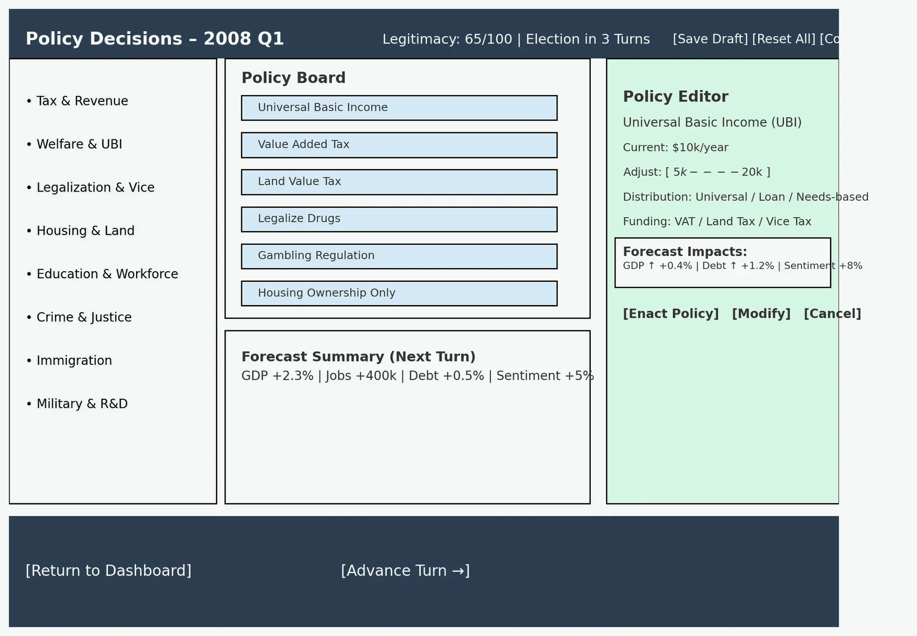
Task: Advance to the next turn
Action: coord(405,571)
